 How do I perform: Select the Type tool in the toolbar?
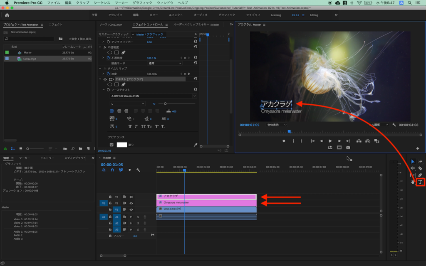coord(420,182)
